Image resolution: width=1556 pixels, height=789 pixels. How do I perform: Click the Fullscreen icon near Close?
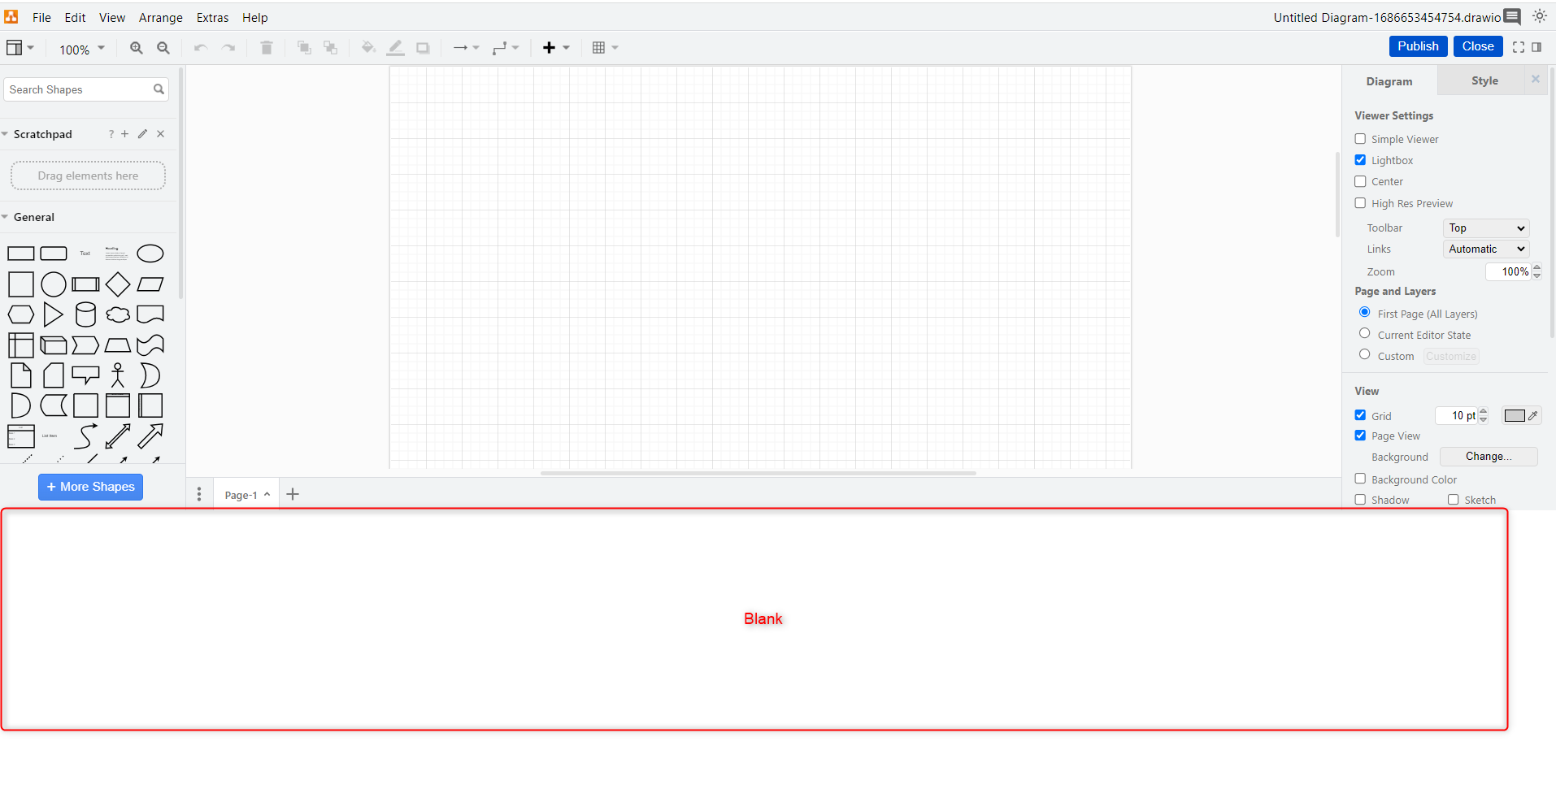click(1519, 47)
